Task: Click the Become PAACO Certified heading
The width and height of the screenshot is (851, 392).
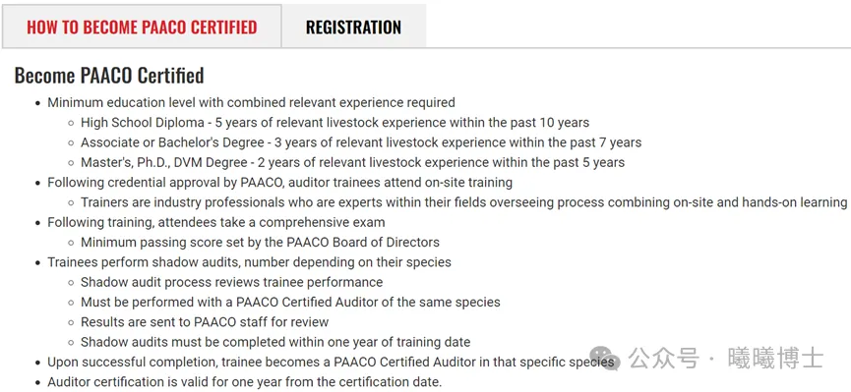Action: [109, 76]
